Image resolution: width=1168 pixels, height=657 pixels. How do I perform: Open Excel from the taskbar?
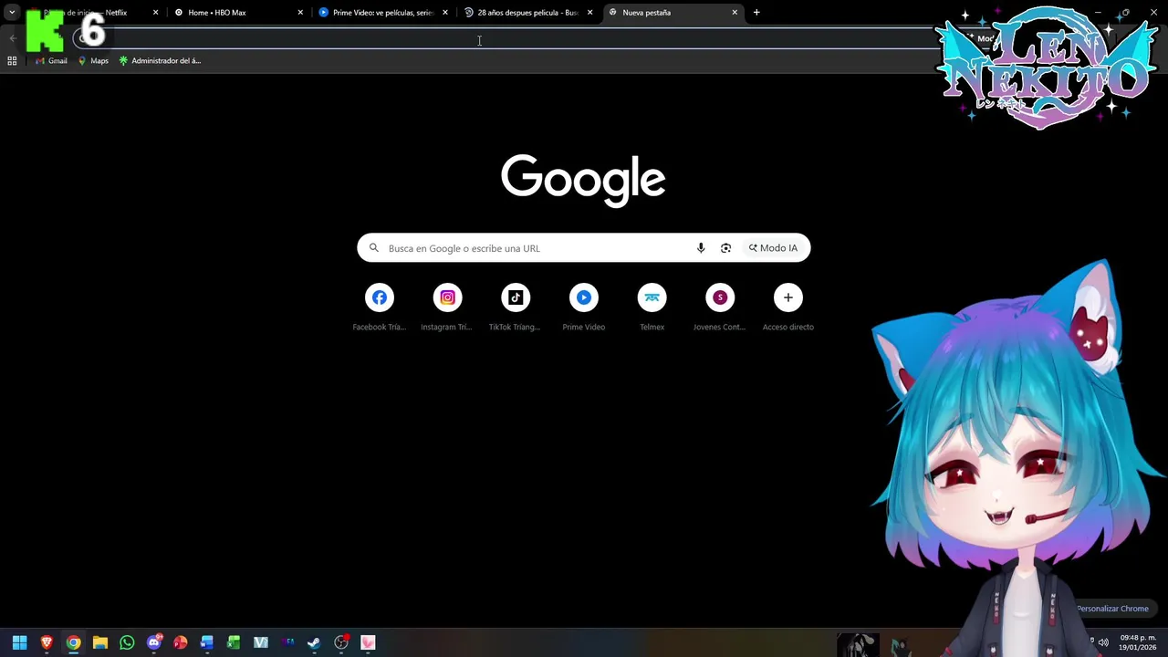pos(234,642)
